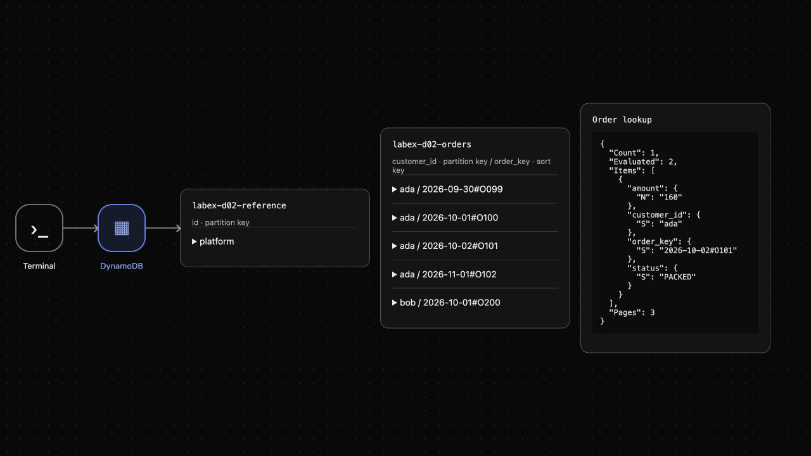
Task: Click the "Items": [ line in JSON
Action: coord(632,170)
